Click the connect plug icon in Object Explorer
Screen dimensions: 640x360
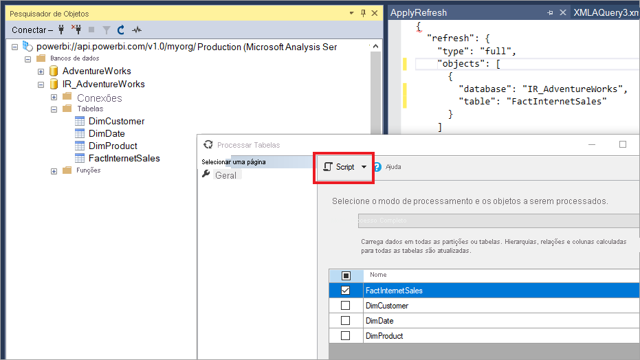[61, 30]
